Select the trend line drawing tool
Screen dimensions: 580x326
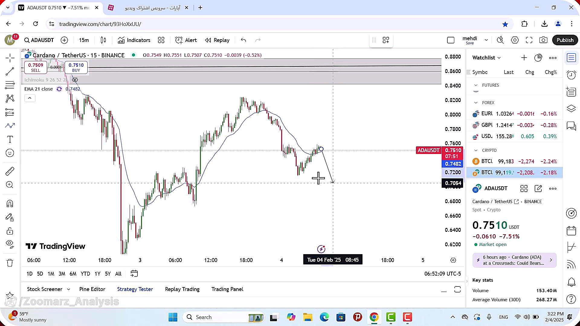coord(10,72)
